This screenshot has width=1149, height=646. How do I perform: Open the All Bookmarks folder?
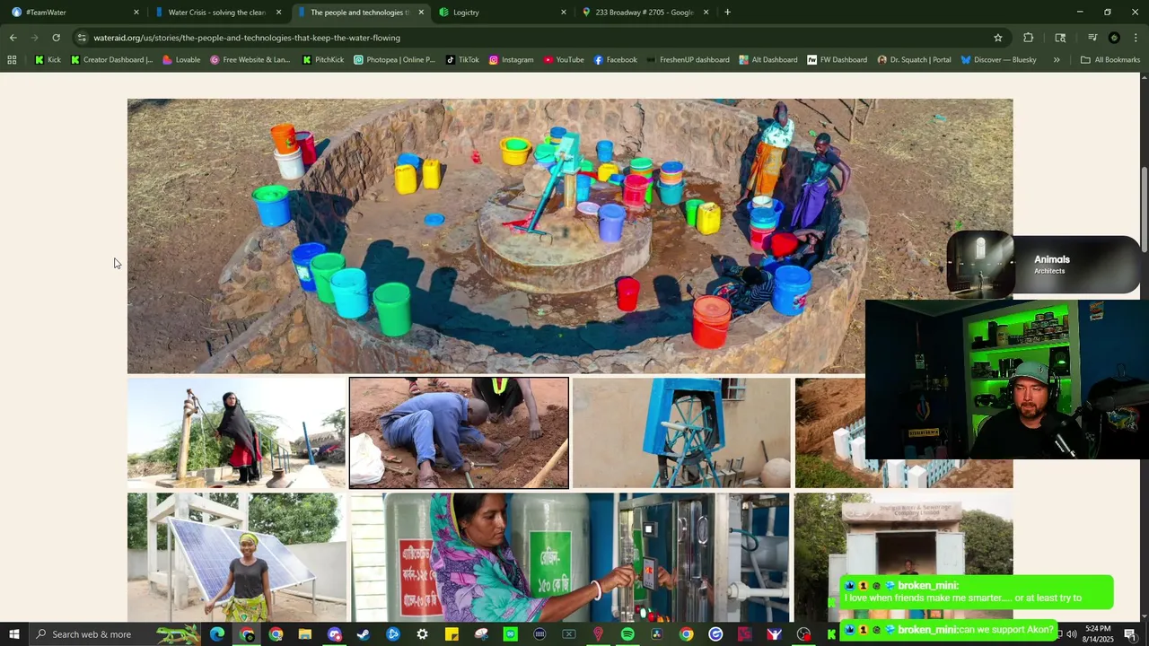(x=1110, y=60)
